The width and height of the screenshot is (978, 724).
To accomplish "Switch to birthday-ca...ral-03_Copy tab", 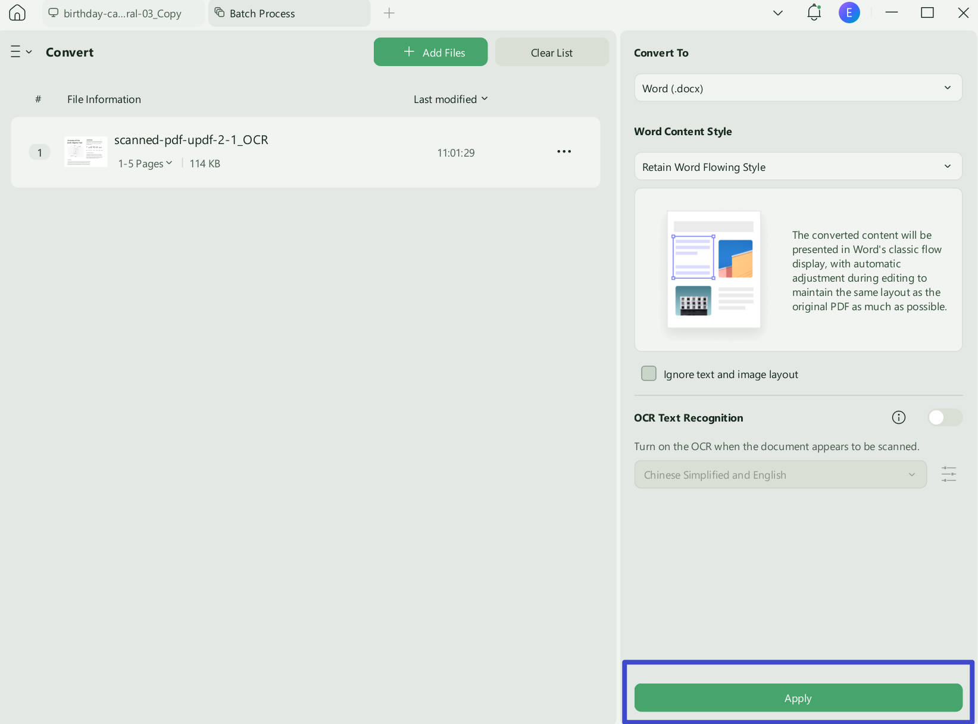I will coord(123,13).
